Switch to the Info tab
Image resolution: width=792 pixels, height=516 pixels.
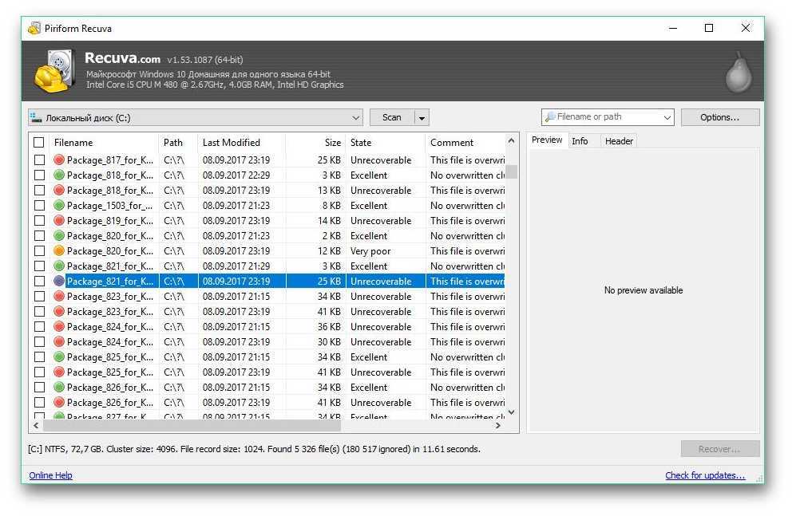[580, 141]
